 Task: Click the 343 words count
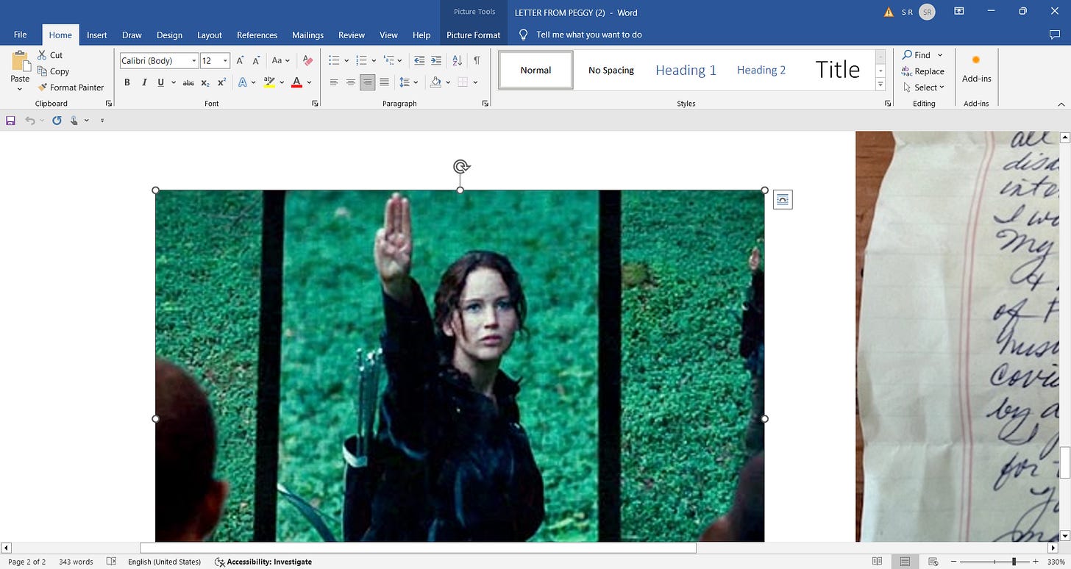[76, 562]
